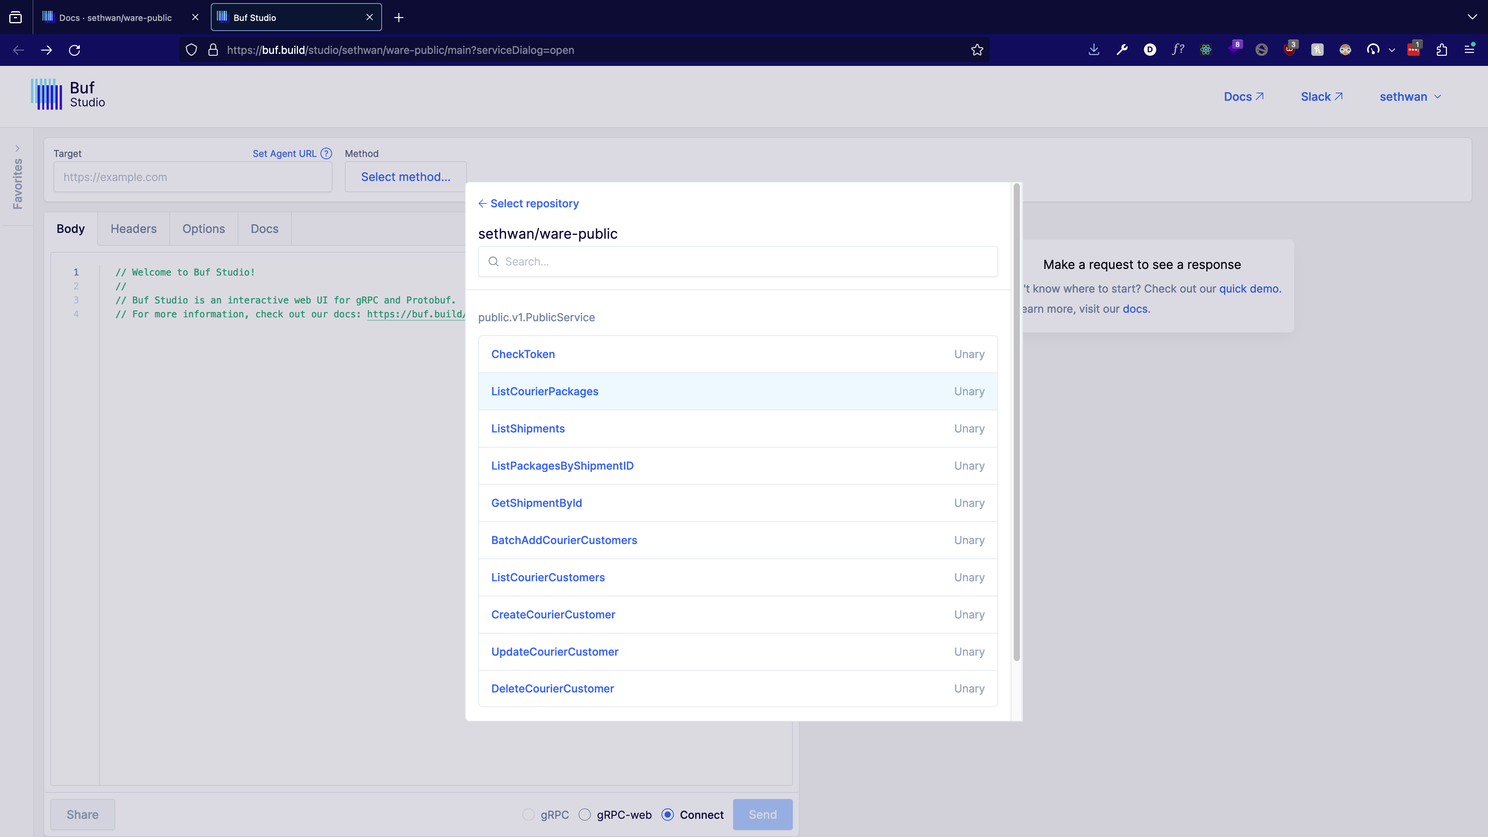Switch to the Options tab

pyautogui.click(x=203, y=229)
